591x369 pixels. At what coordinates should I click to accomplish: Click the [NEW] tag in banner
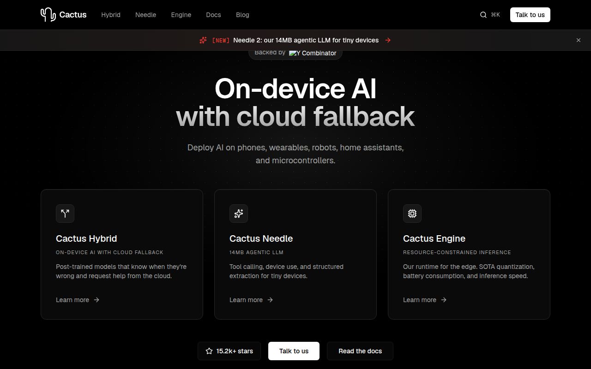(221, 40)
